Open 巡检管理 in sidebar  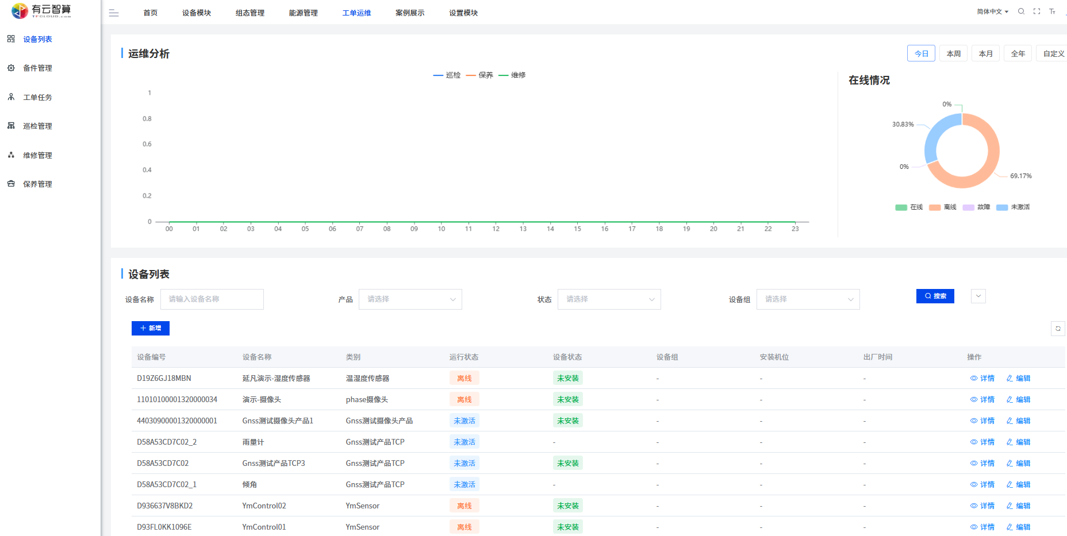click(37, 126)
